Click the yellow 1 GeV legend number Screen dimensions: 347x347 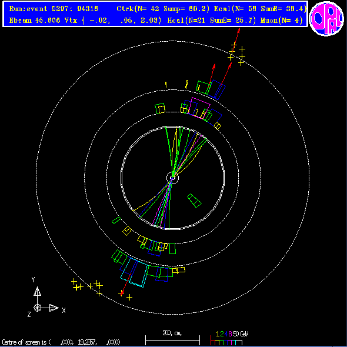pos(218,333)
